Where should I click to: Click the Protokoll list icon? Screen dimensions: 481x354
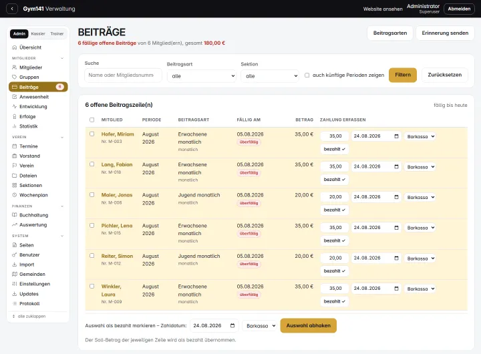pyautogui.click(x=14, y=303)
